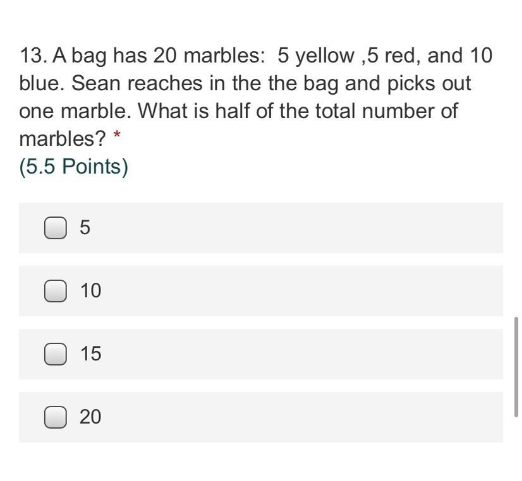Click the answer label "10"
Screen dimensions: 522x481
[90, 291]
